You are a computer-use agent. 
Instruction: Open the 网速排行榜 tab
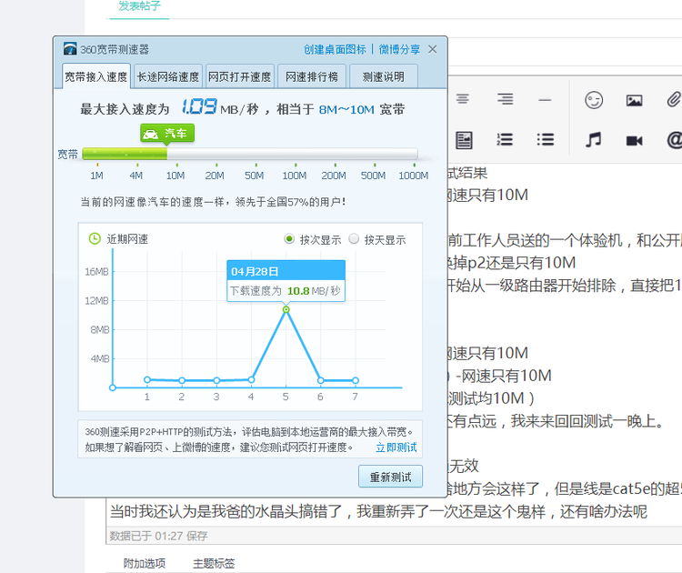(312, 76)
